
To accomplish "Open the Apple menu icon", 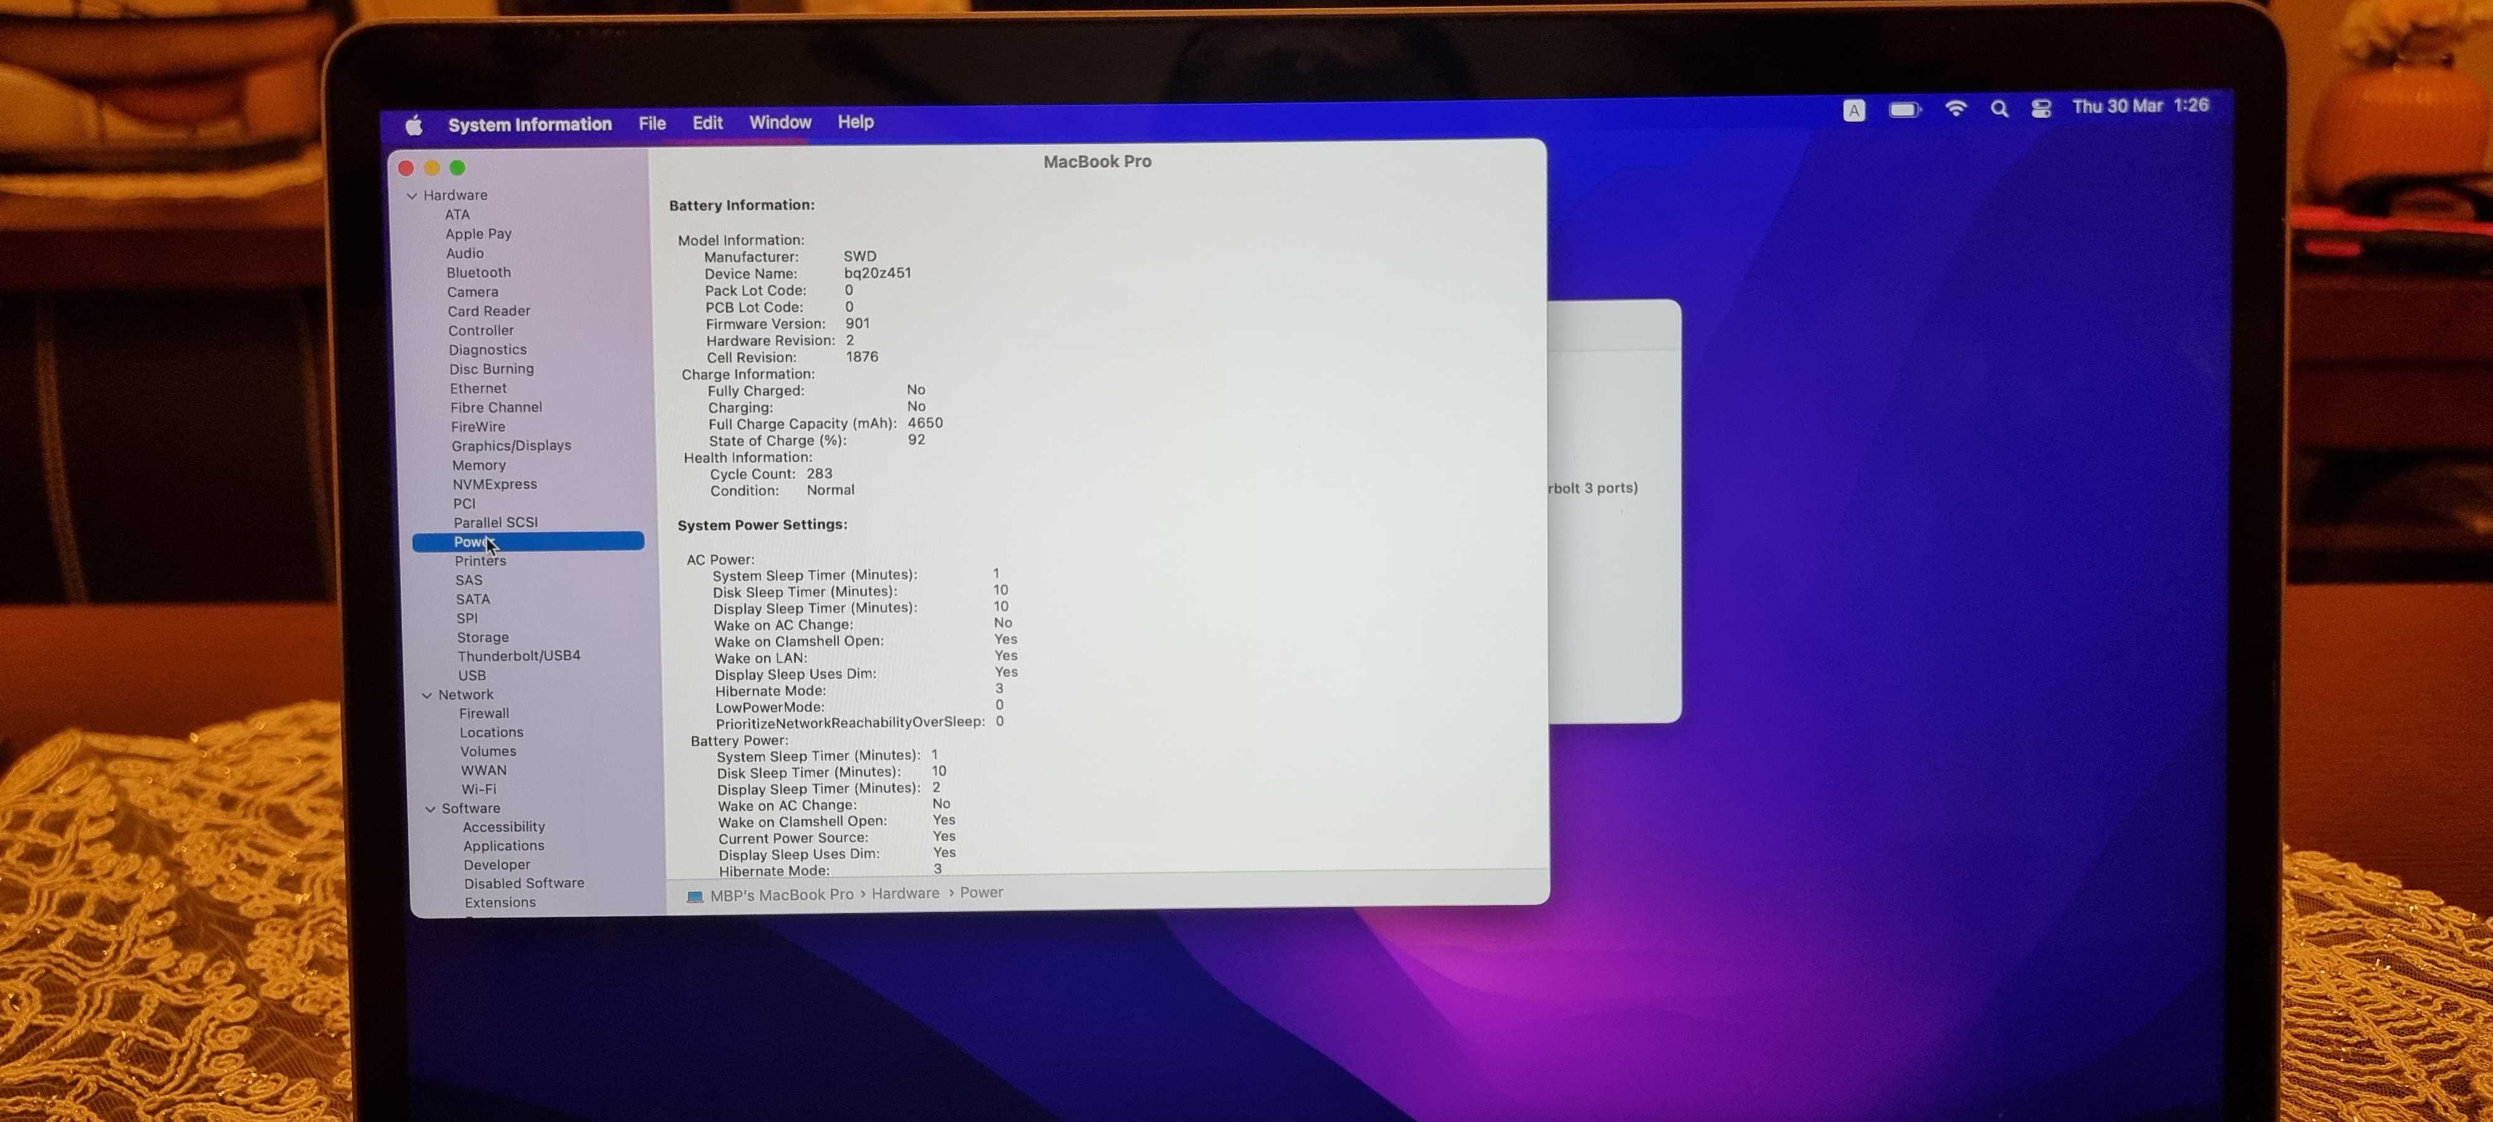I will coord(414,125).
